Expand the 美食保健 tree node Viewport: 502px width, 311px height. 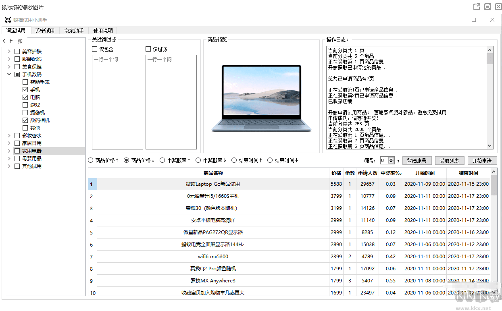tap(9, 67)
